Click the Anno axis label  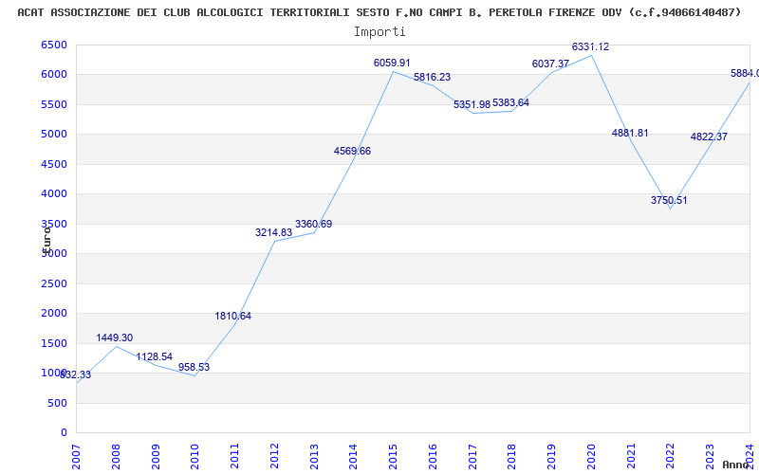pos(734,465)
